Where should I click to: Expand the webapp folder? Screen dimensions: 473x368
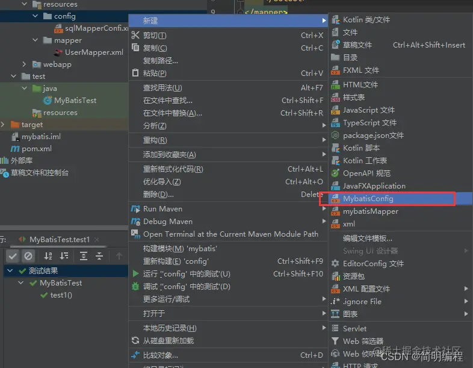tap(25, 64)
